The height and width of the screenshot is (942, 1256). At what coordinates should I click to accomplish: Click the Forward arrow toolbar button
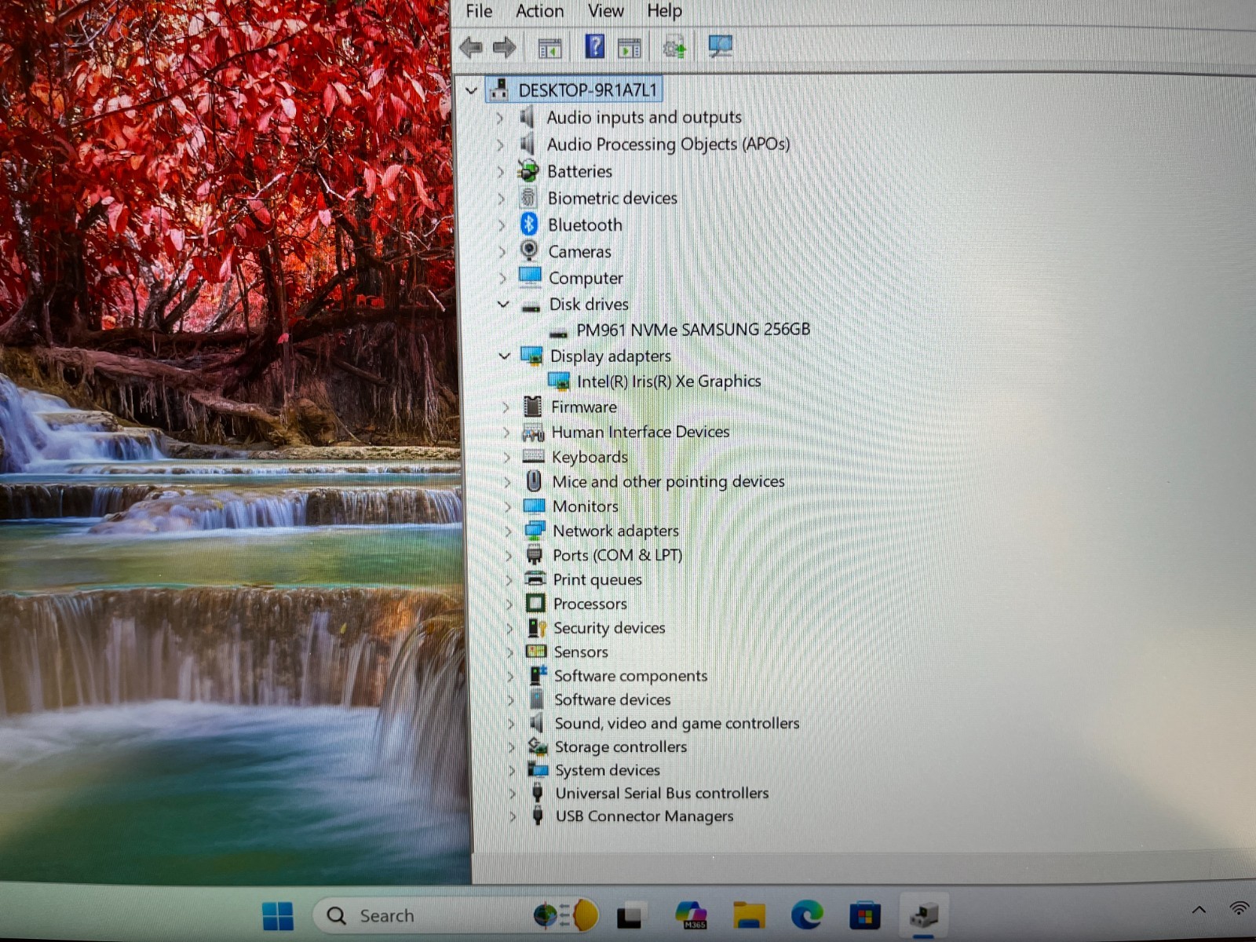coord(504,48)
